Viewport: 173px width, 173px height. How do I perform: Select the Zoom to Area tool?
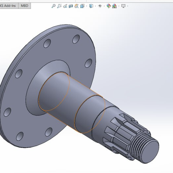click(59, 6)
